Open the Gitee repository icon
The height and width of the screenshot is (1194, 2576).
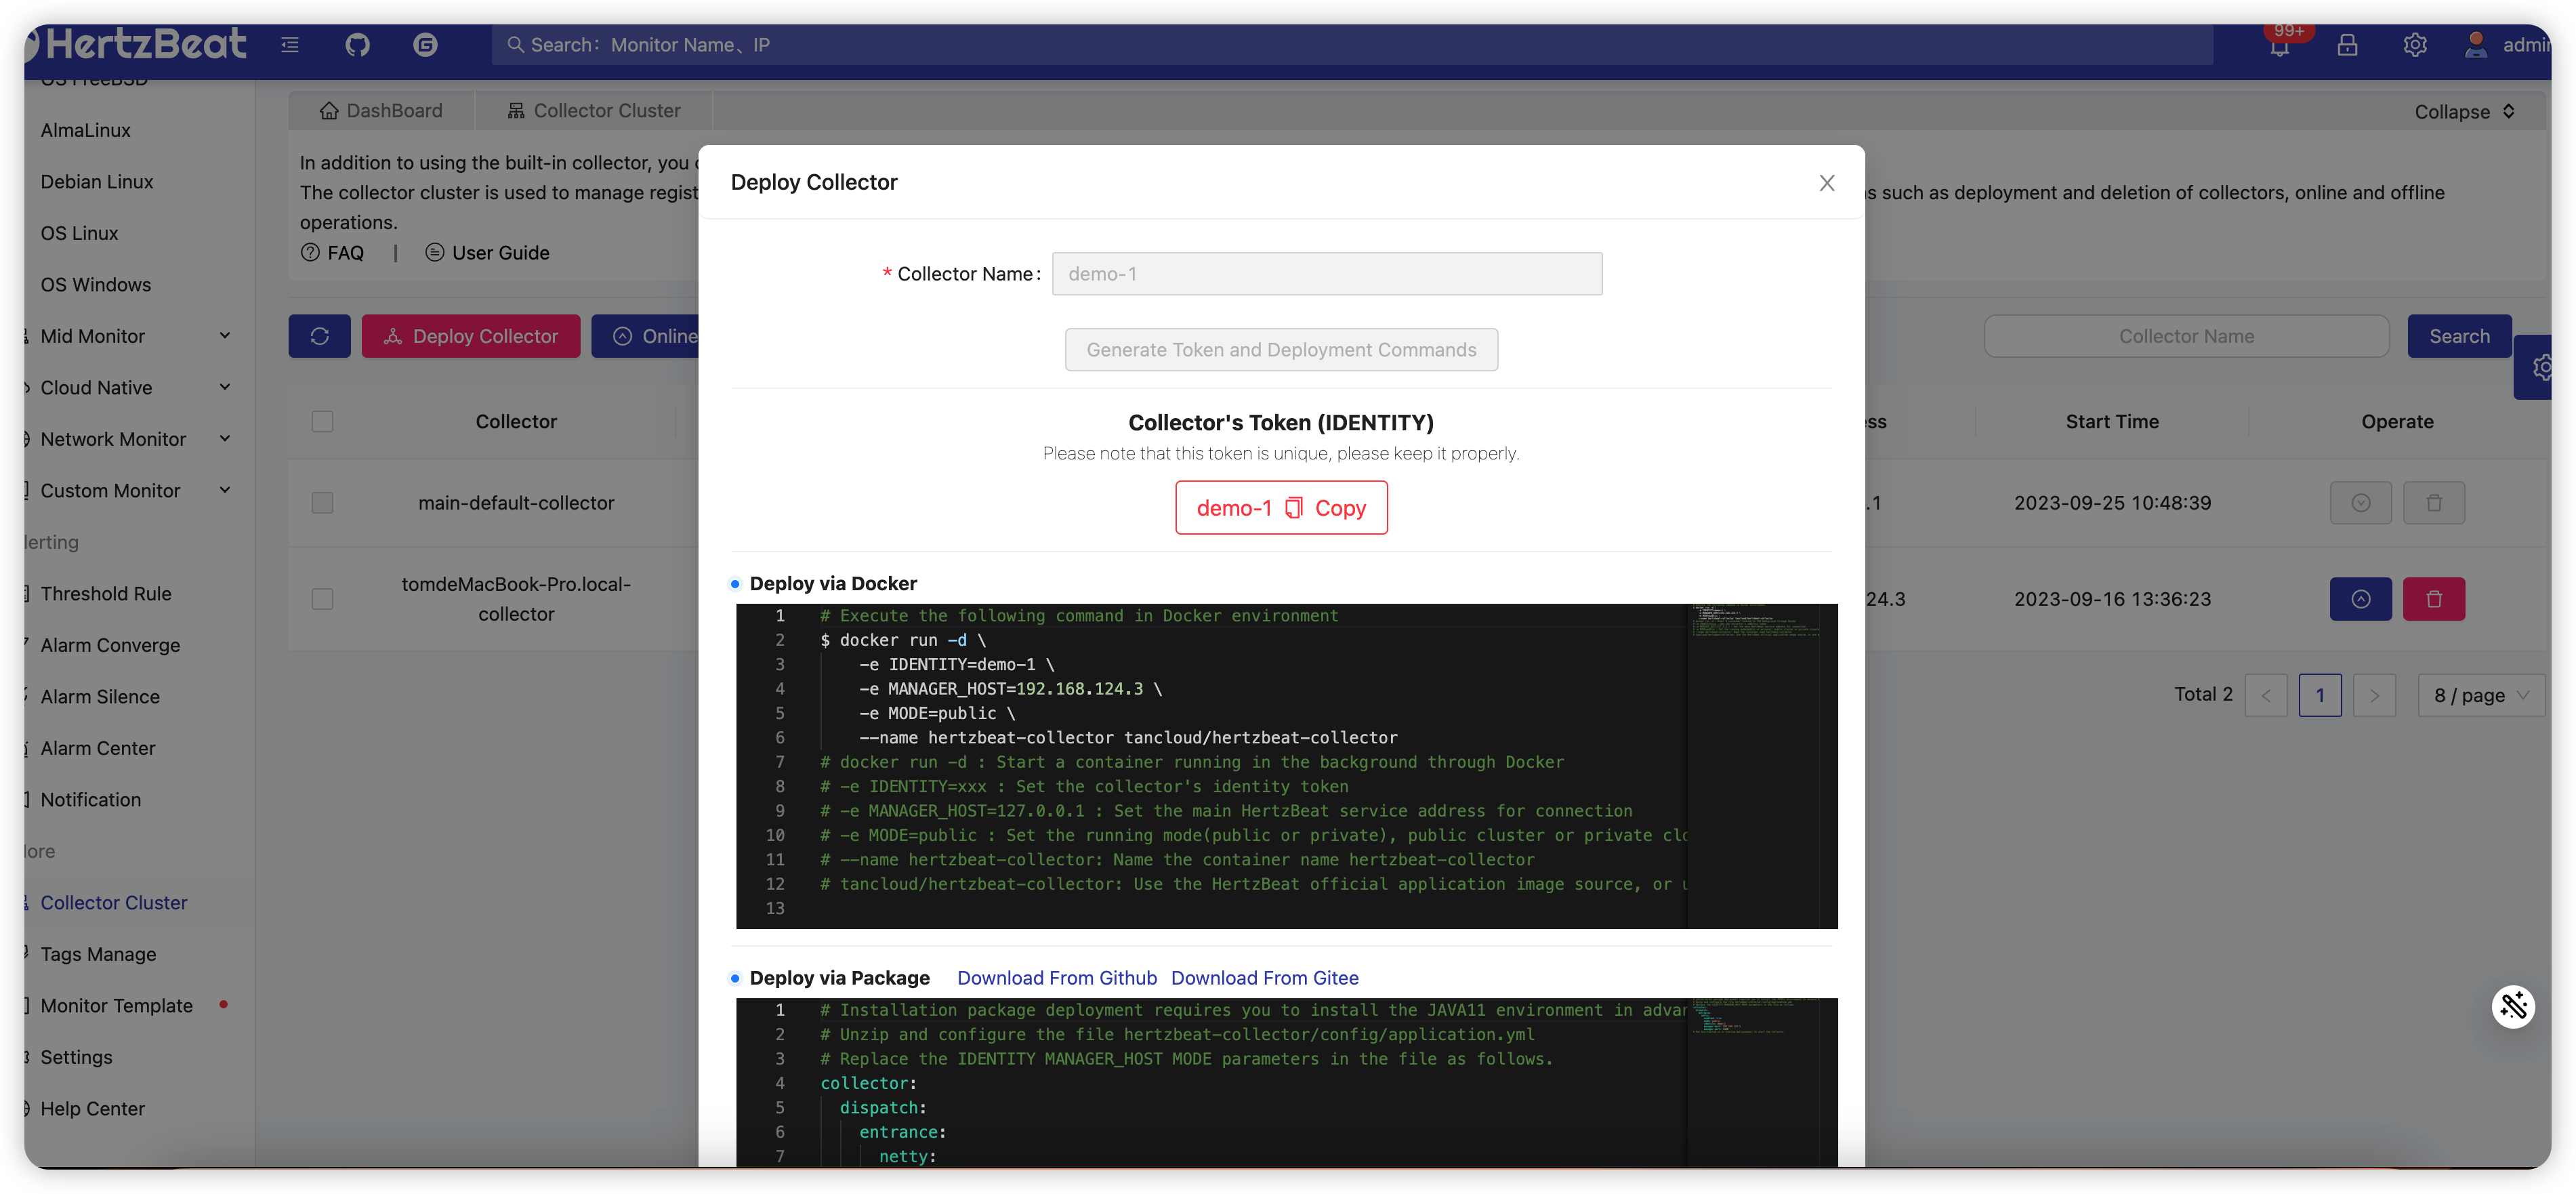425,45
